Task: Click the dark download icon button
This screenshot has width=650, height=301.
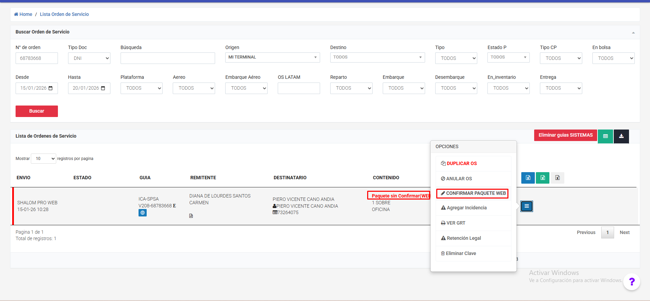Action: tap(621, 136)
